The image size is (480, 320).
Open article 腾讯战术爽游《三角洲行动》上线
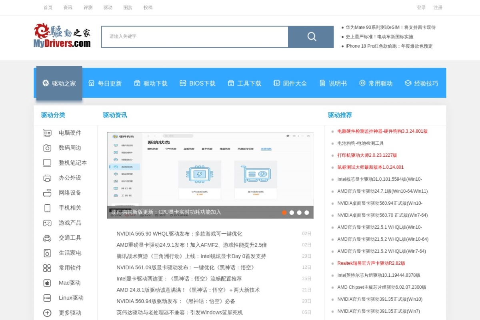point(191,256)
